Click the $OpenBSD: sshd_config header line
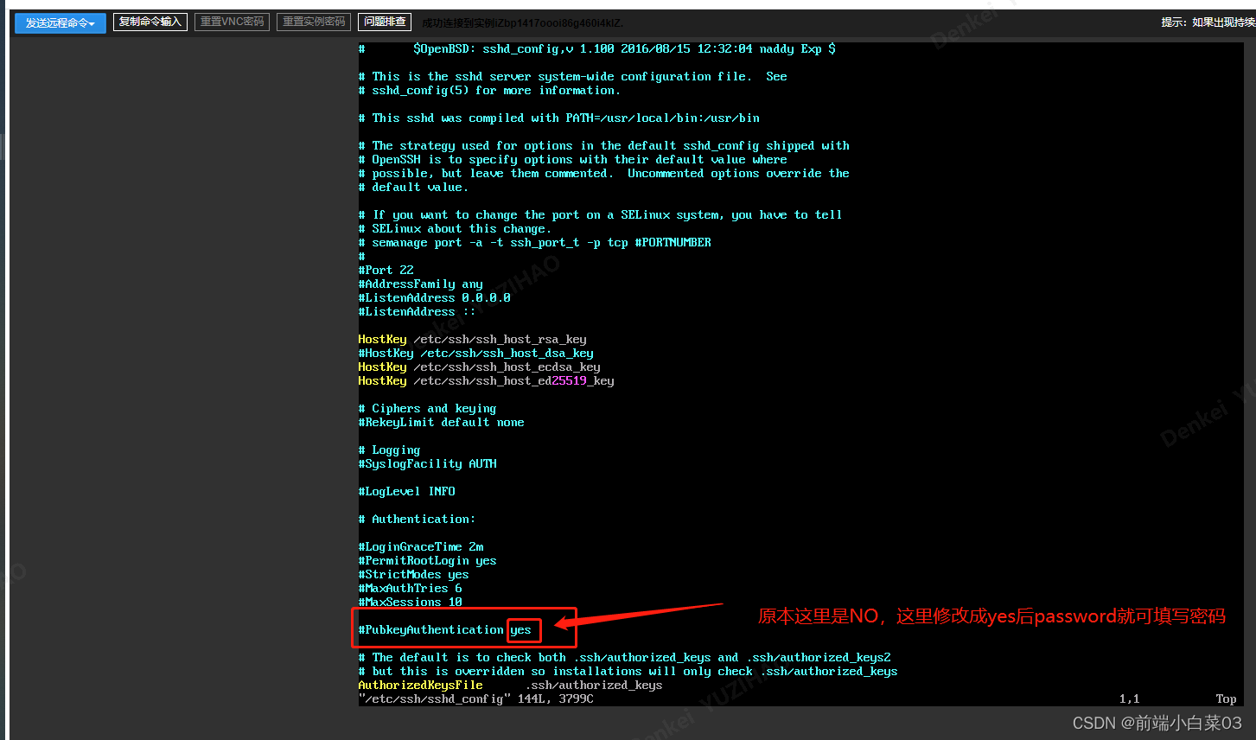This screenshot has width=1256, height=740. pyautogui.click(x=597, y=48)
